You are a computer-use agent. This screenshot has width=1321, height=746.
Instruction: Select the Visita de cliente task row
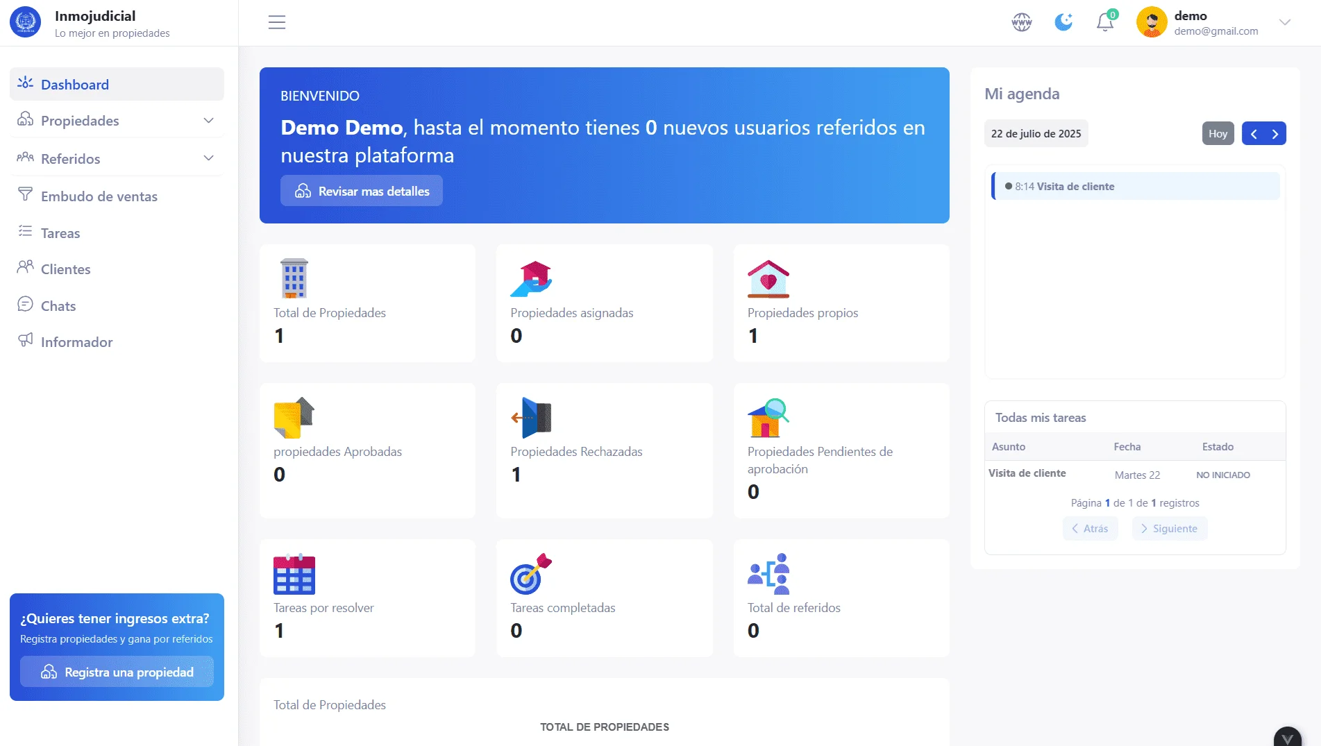[1135, 474]
